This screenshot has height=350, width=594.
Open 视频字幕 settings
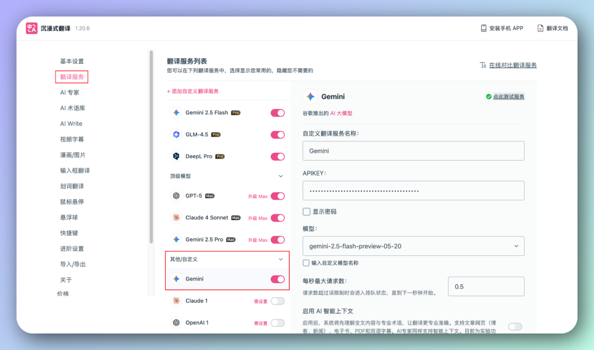72,139
